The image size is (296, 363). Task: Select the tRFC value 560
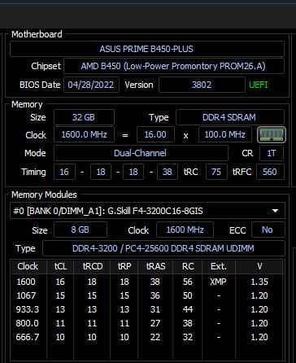click(270, 172)
